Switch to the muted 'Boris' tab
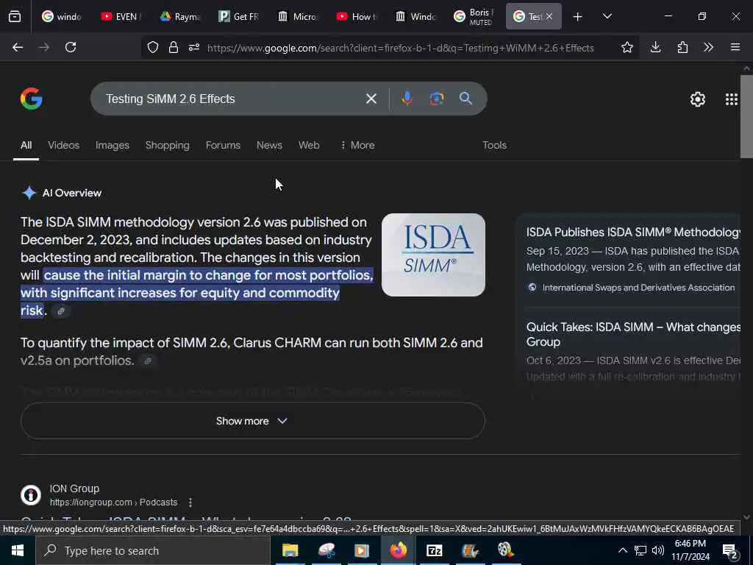Viewport: 753px width, 565px height. [x=474, y=16]
